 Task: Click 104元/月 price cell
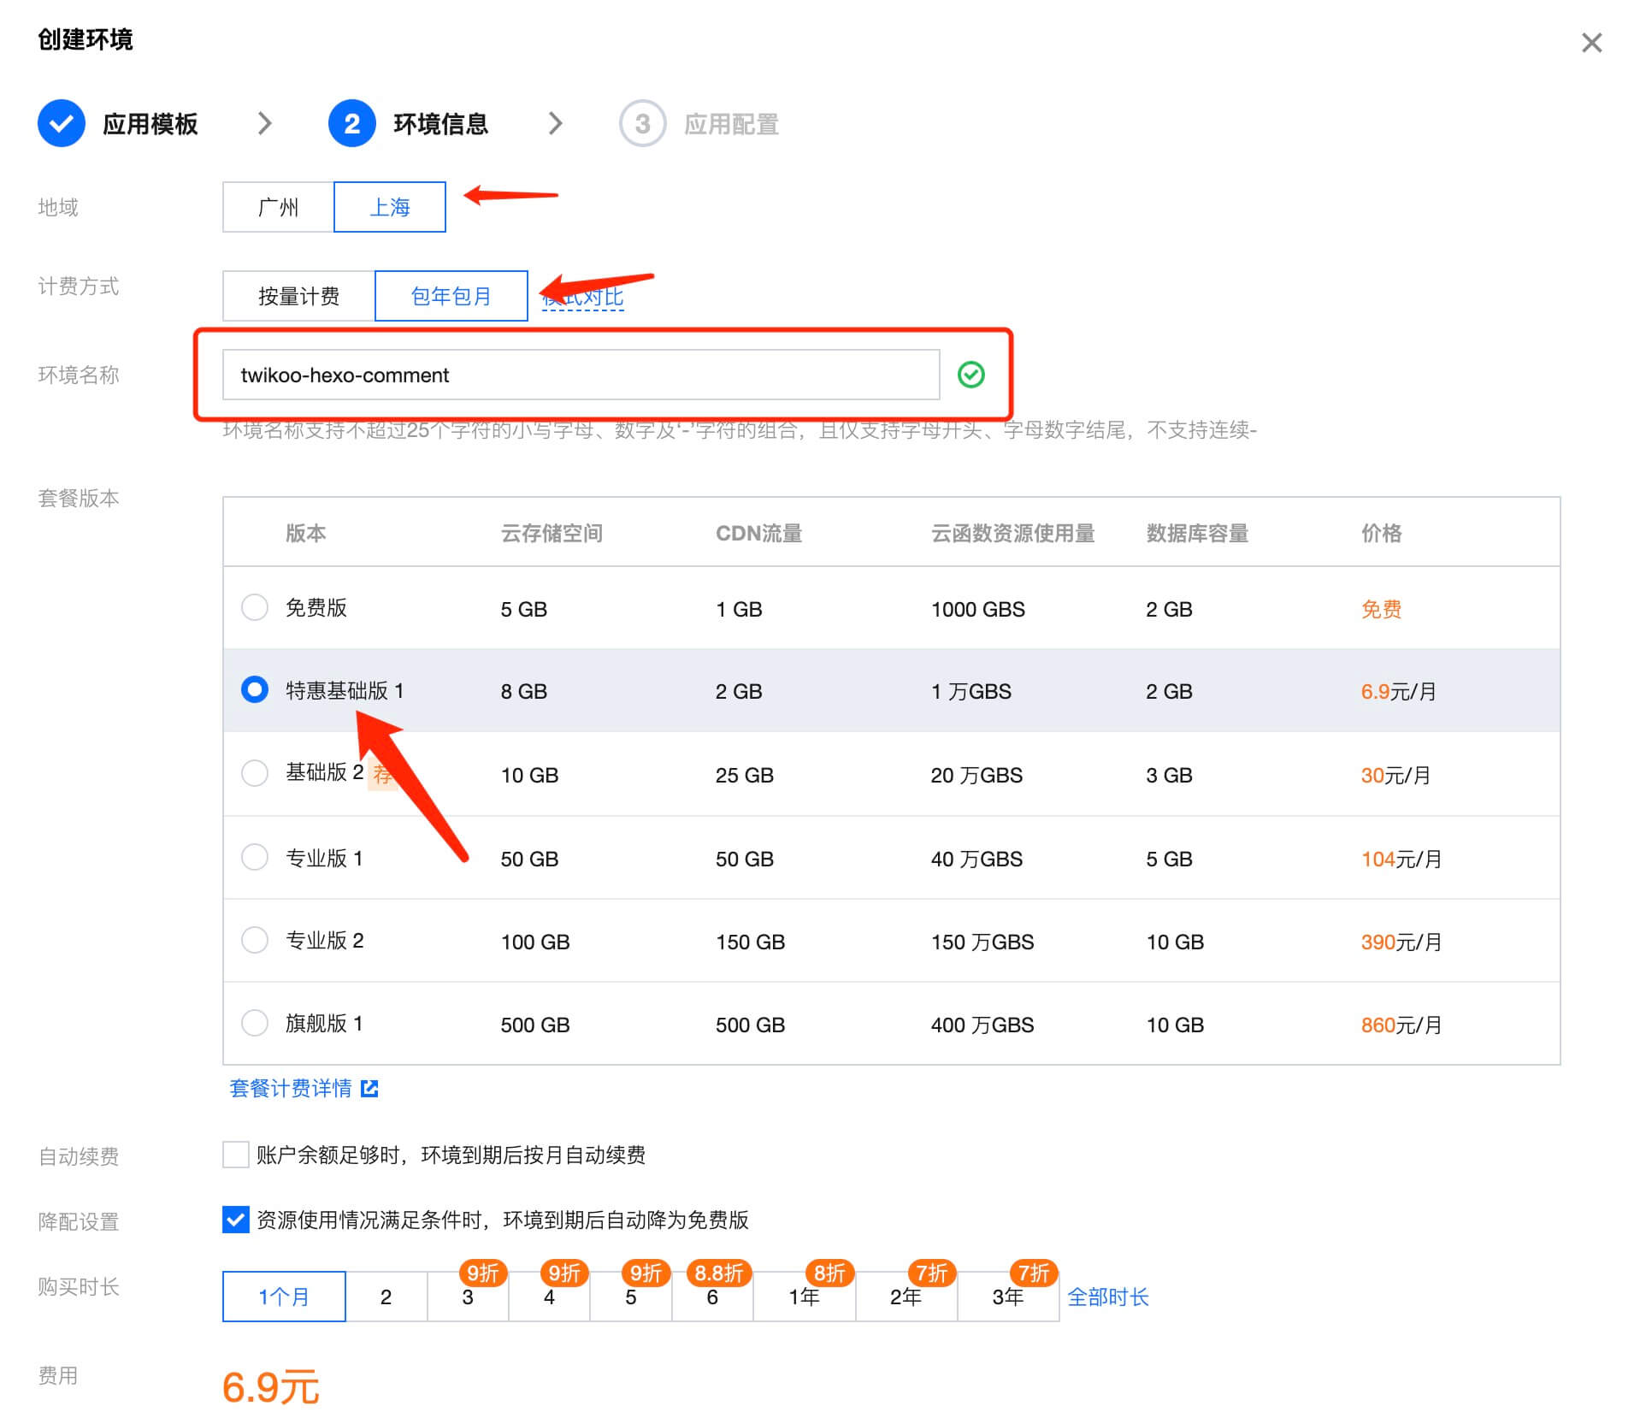1401,859
